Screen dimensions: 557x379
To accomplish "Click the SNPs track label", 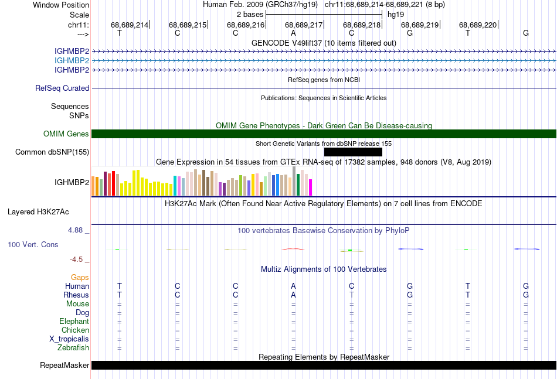I will point(79,115).
